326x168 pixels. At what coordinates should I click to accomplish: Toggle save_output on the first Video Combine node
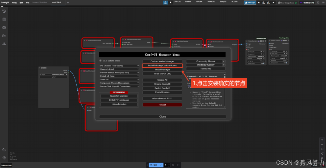click(x=256, y=63)
